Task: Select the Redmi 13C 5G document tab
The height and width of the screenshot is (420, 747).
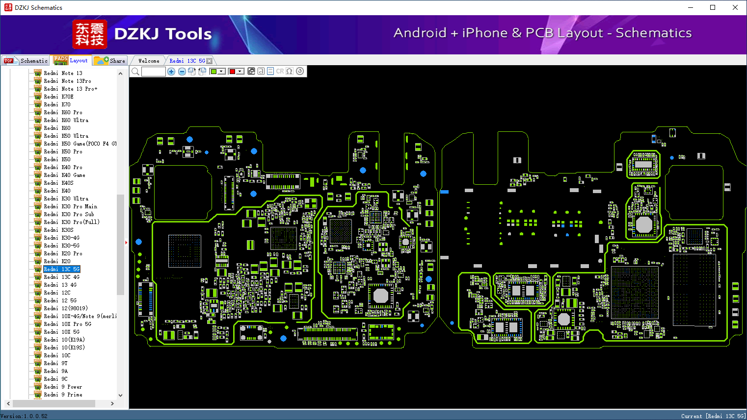Action: click(x=187, y=61)
